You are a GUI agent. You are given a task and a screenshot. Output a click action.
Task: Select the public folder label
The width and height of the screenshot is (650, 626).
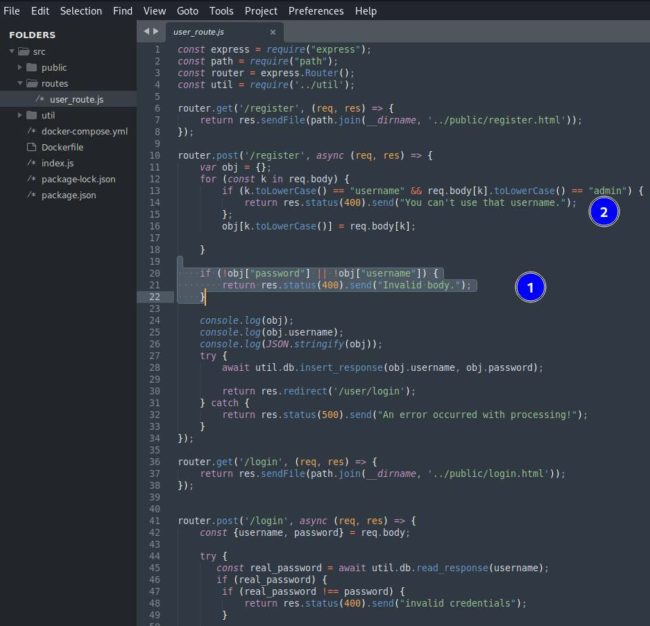click(x=54, y=67)
